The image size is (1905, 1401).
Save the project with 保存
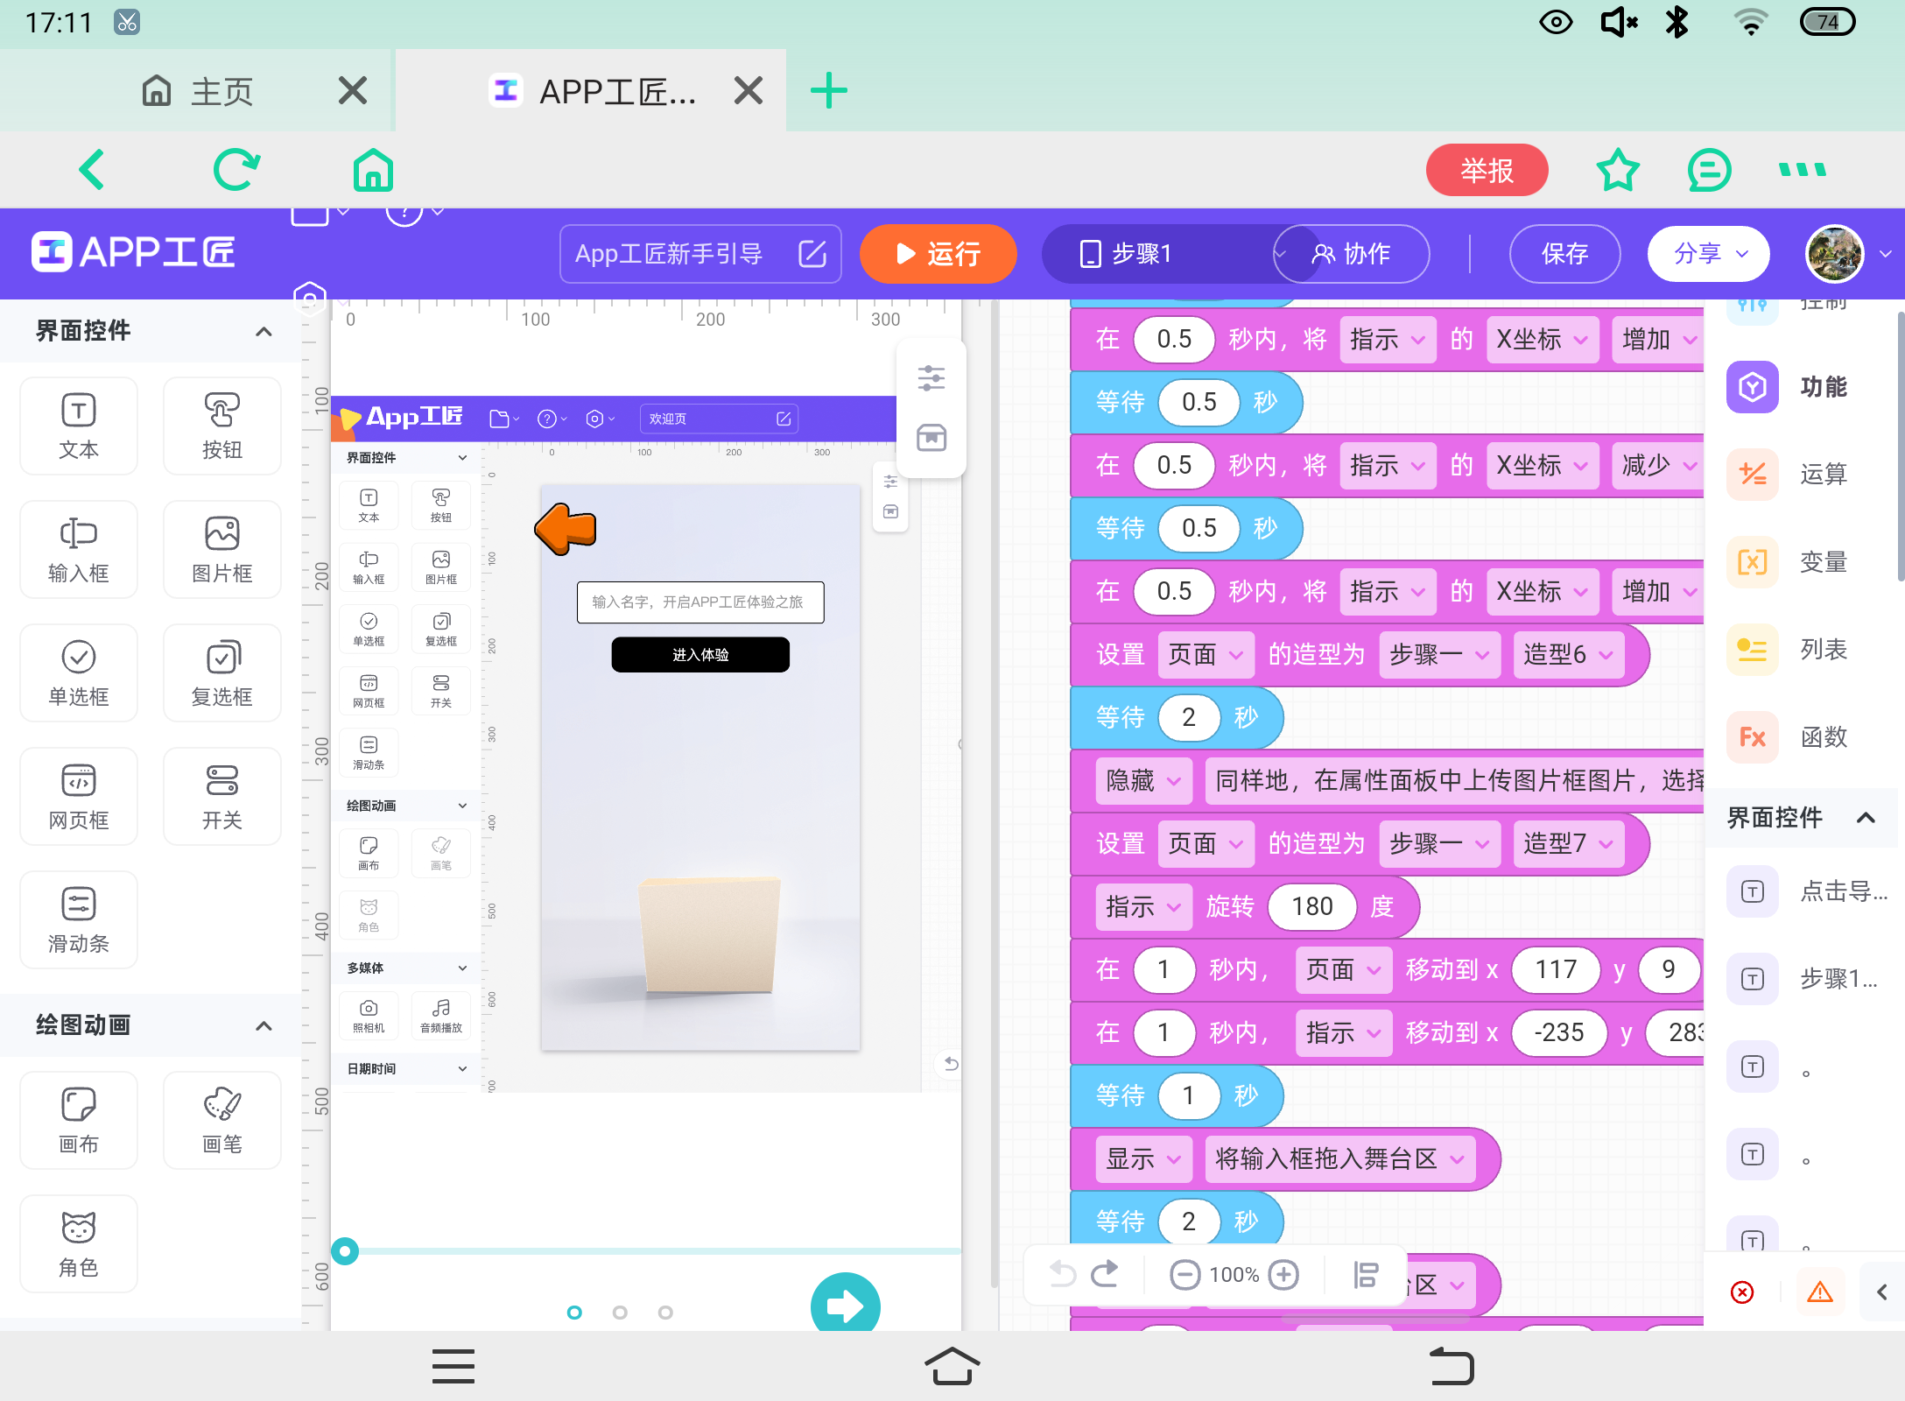pos(1564,254)
